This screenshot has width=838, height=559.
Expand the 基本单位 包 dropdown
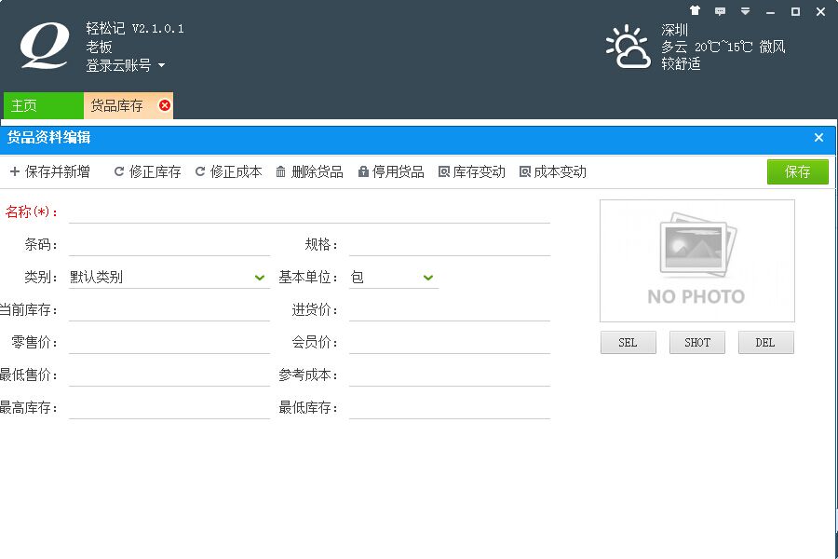(x=393, y=277)
